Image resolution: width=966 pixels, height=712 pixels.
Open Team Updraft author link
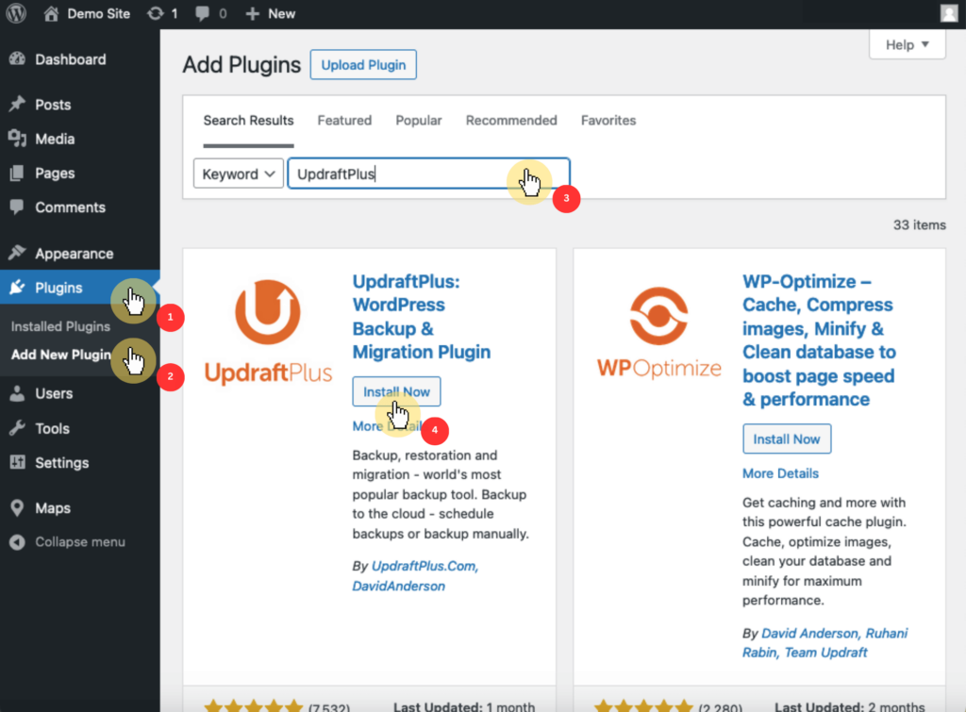click(825, 653)
